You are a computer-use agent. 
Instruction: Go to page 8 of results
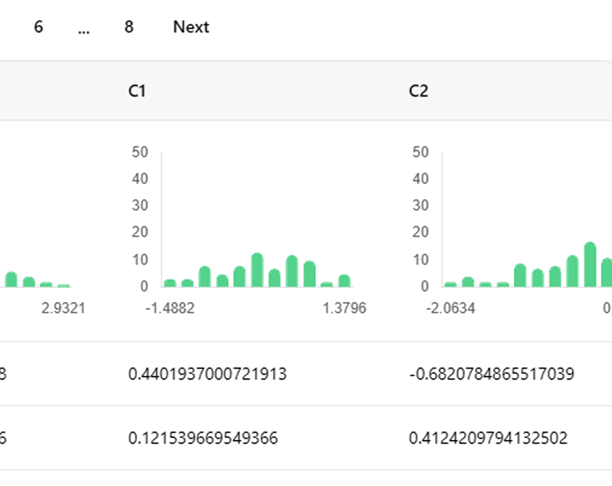[128, 26]
